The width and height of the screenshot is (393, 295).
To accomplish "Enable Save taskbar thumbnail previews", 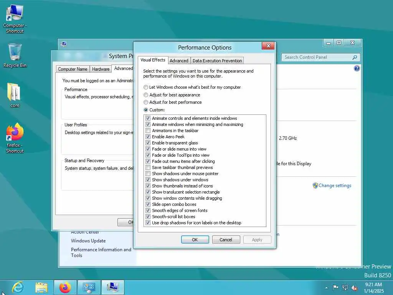I will pos(148,167).
